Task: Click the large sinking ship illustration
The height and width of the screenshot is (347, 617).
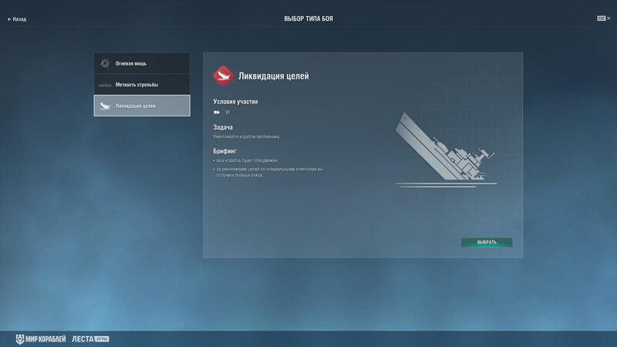Action: tap(446, 150)
